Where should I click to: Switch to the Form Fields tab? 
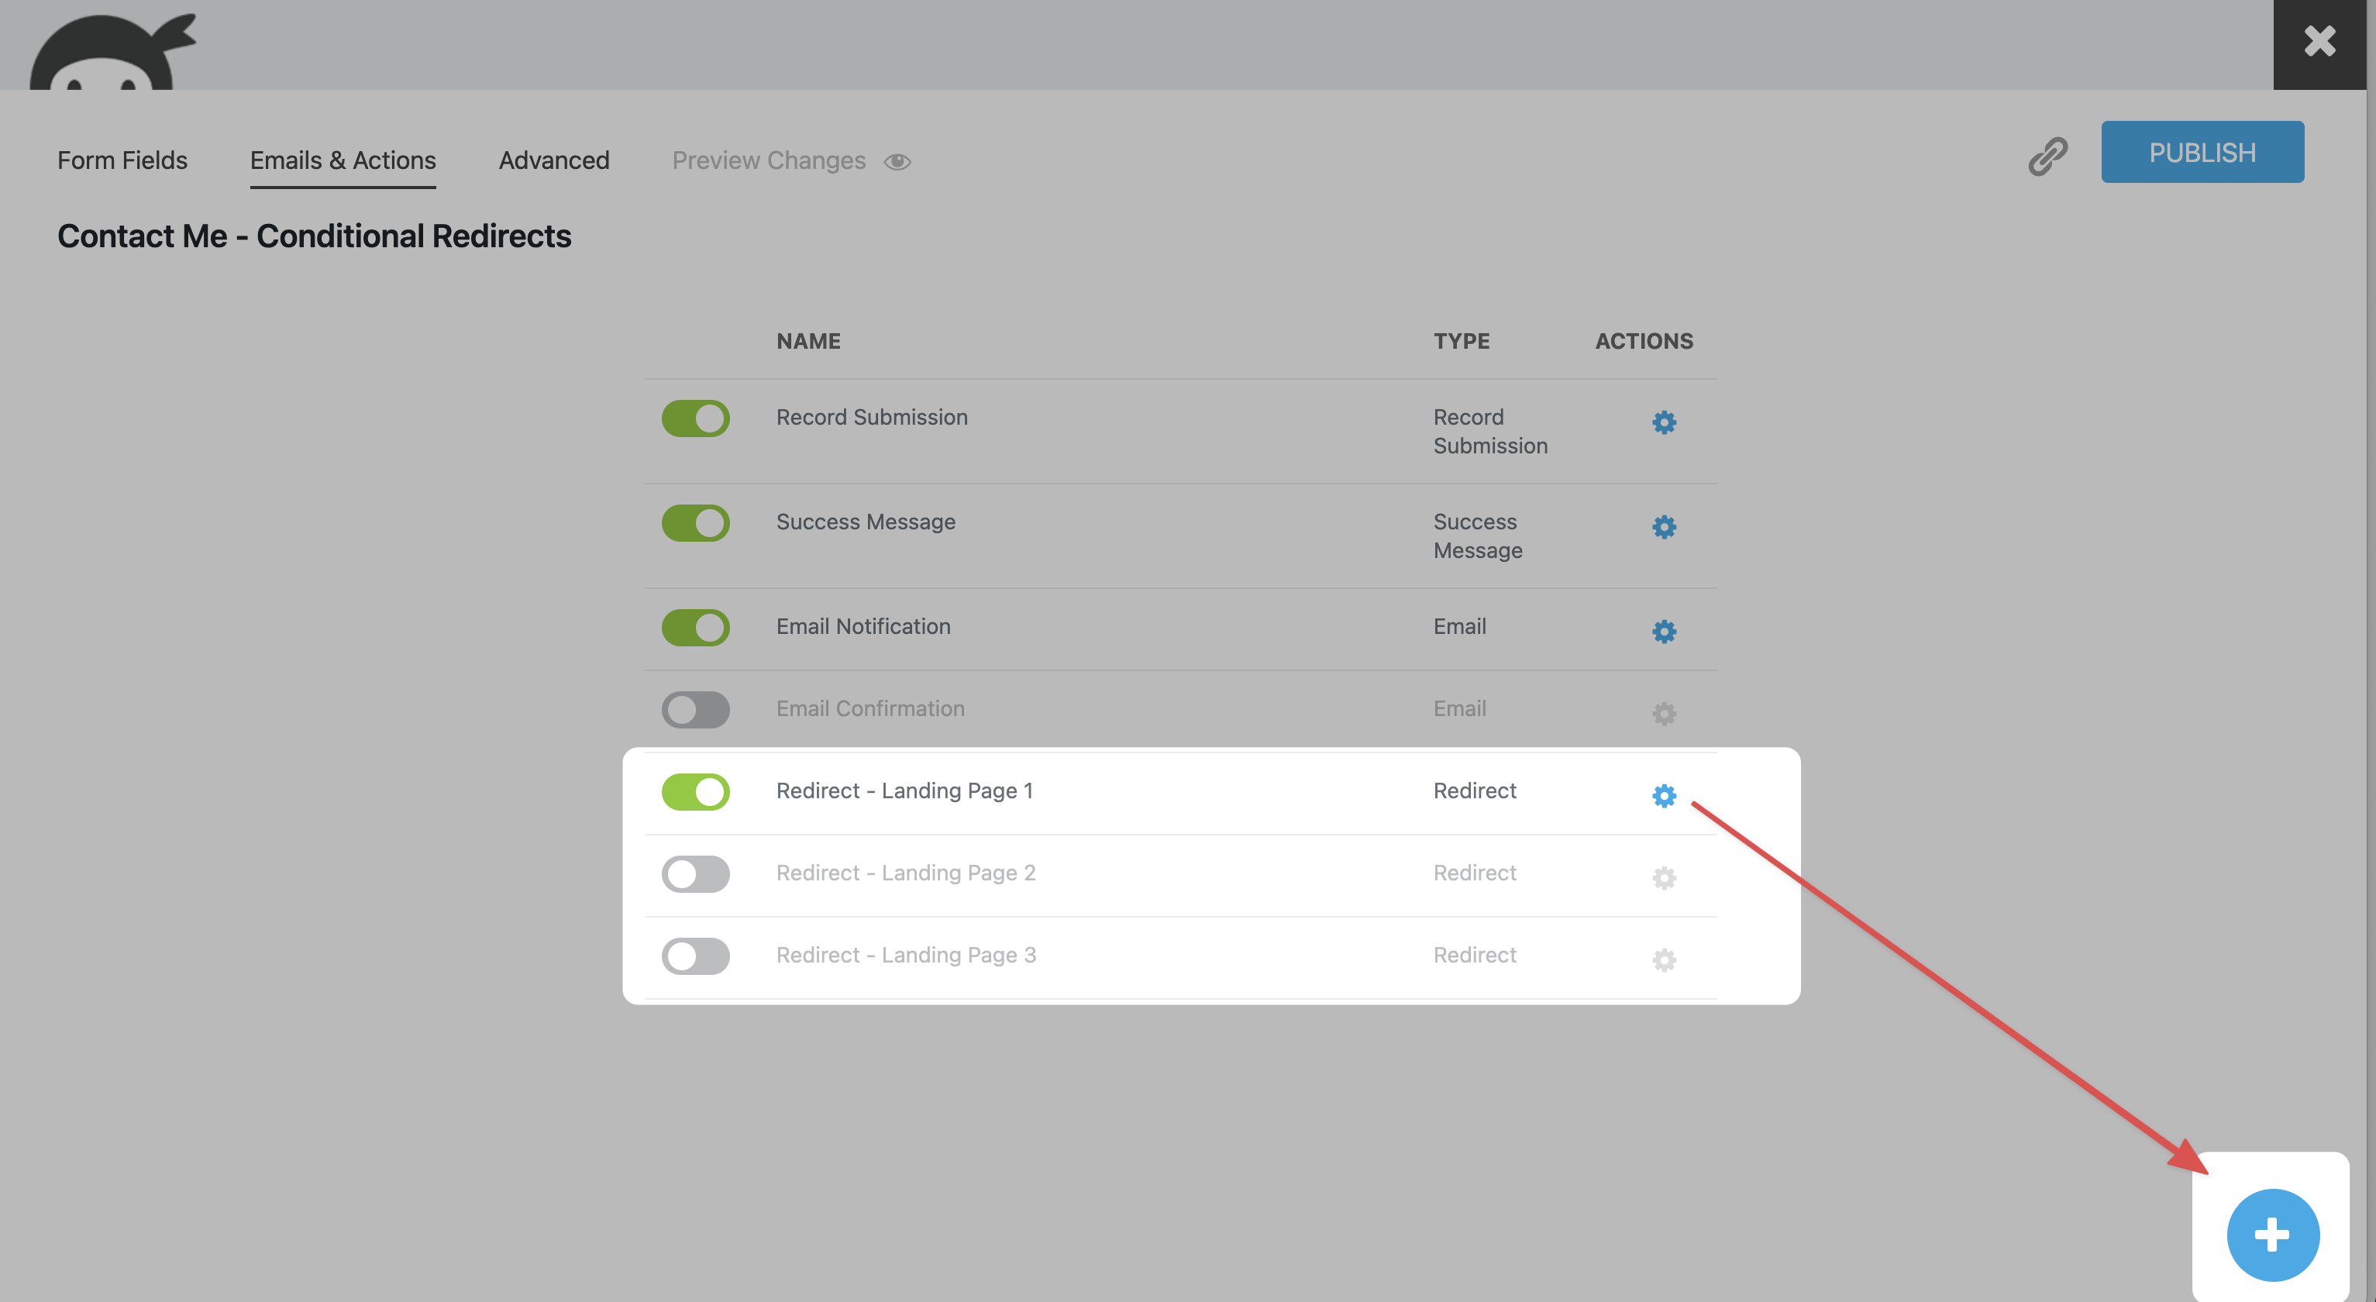point(122,160)
